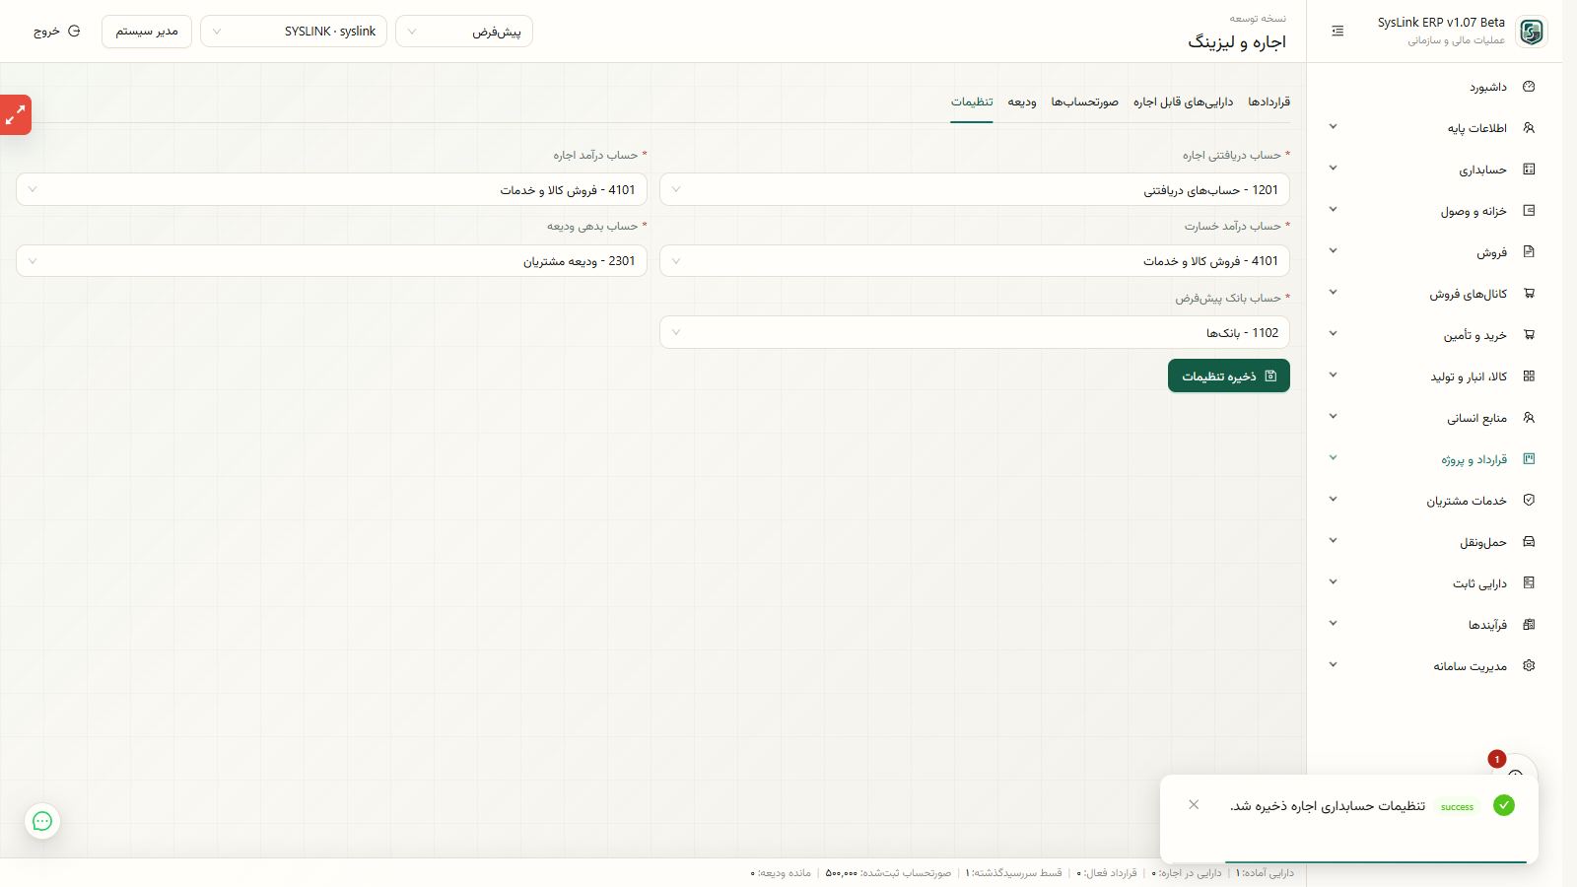
Task: Click the ذخیره تنظیمات save button
Action: 1229,375
